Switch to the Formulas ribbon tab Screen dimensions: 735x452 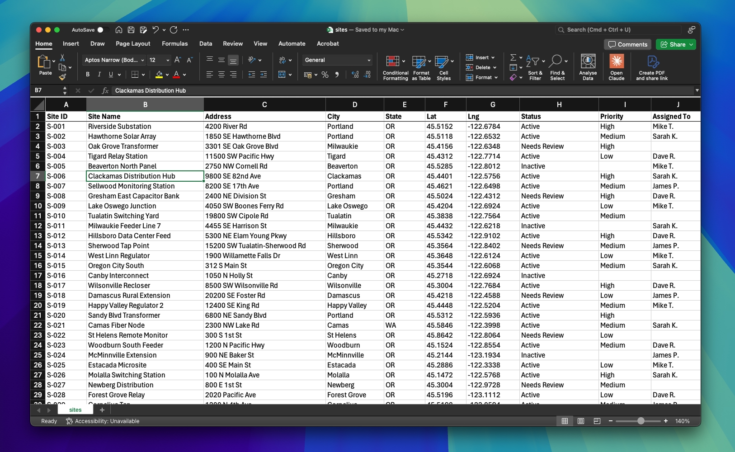(175, 43)
